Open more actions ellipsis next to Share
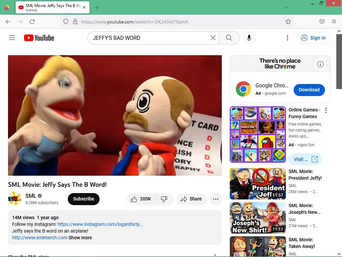 (216, 199)
